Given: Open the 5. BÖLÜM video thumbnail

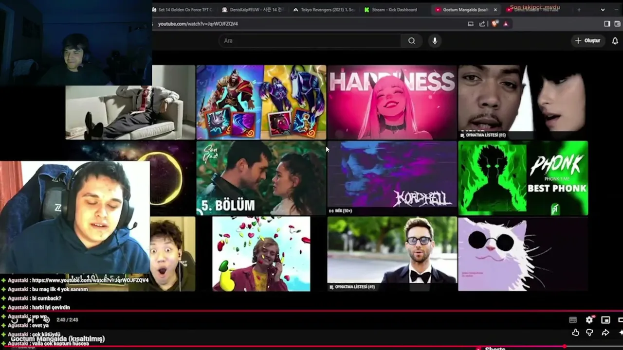Looking at the screenshot, I should coord(261,178).
